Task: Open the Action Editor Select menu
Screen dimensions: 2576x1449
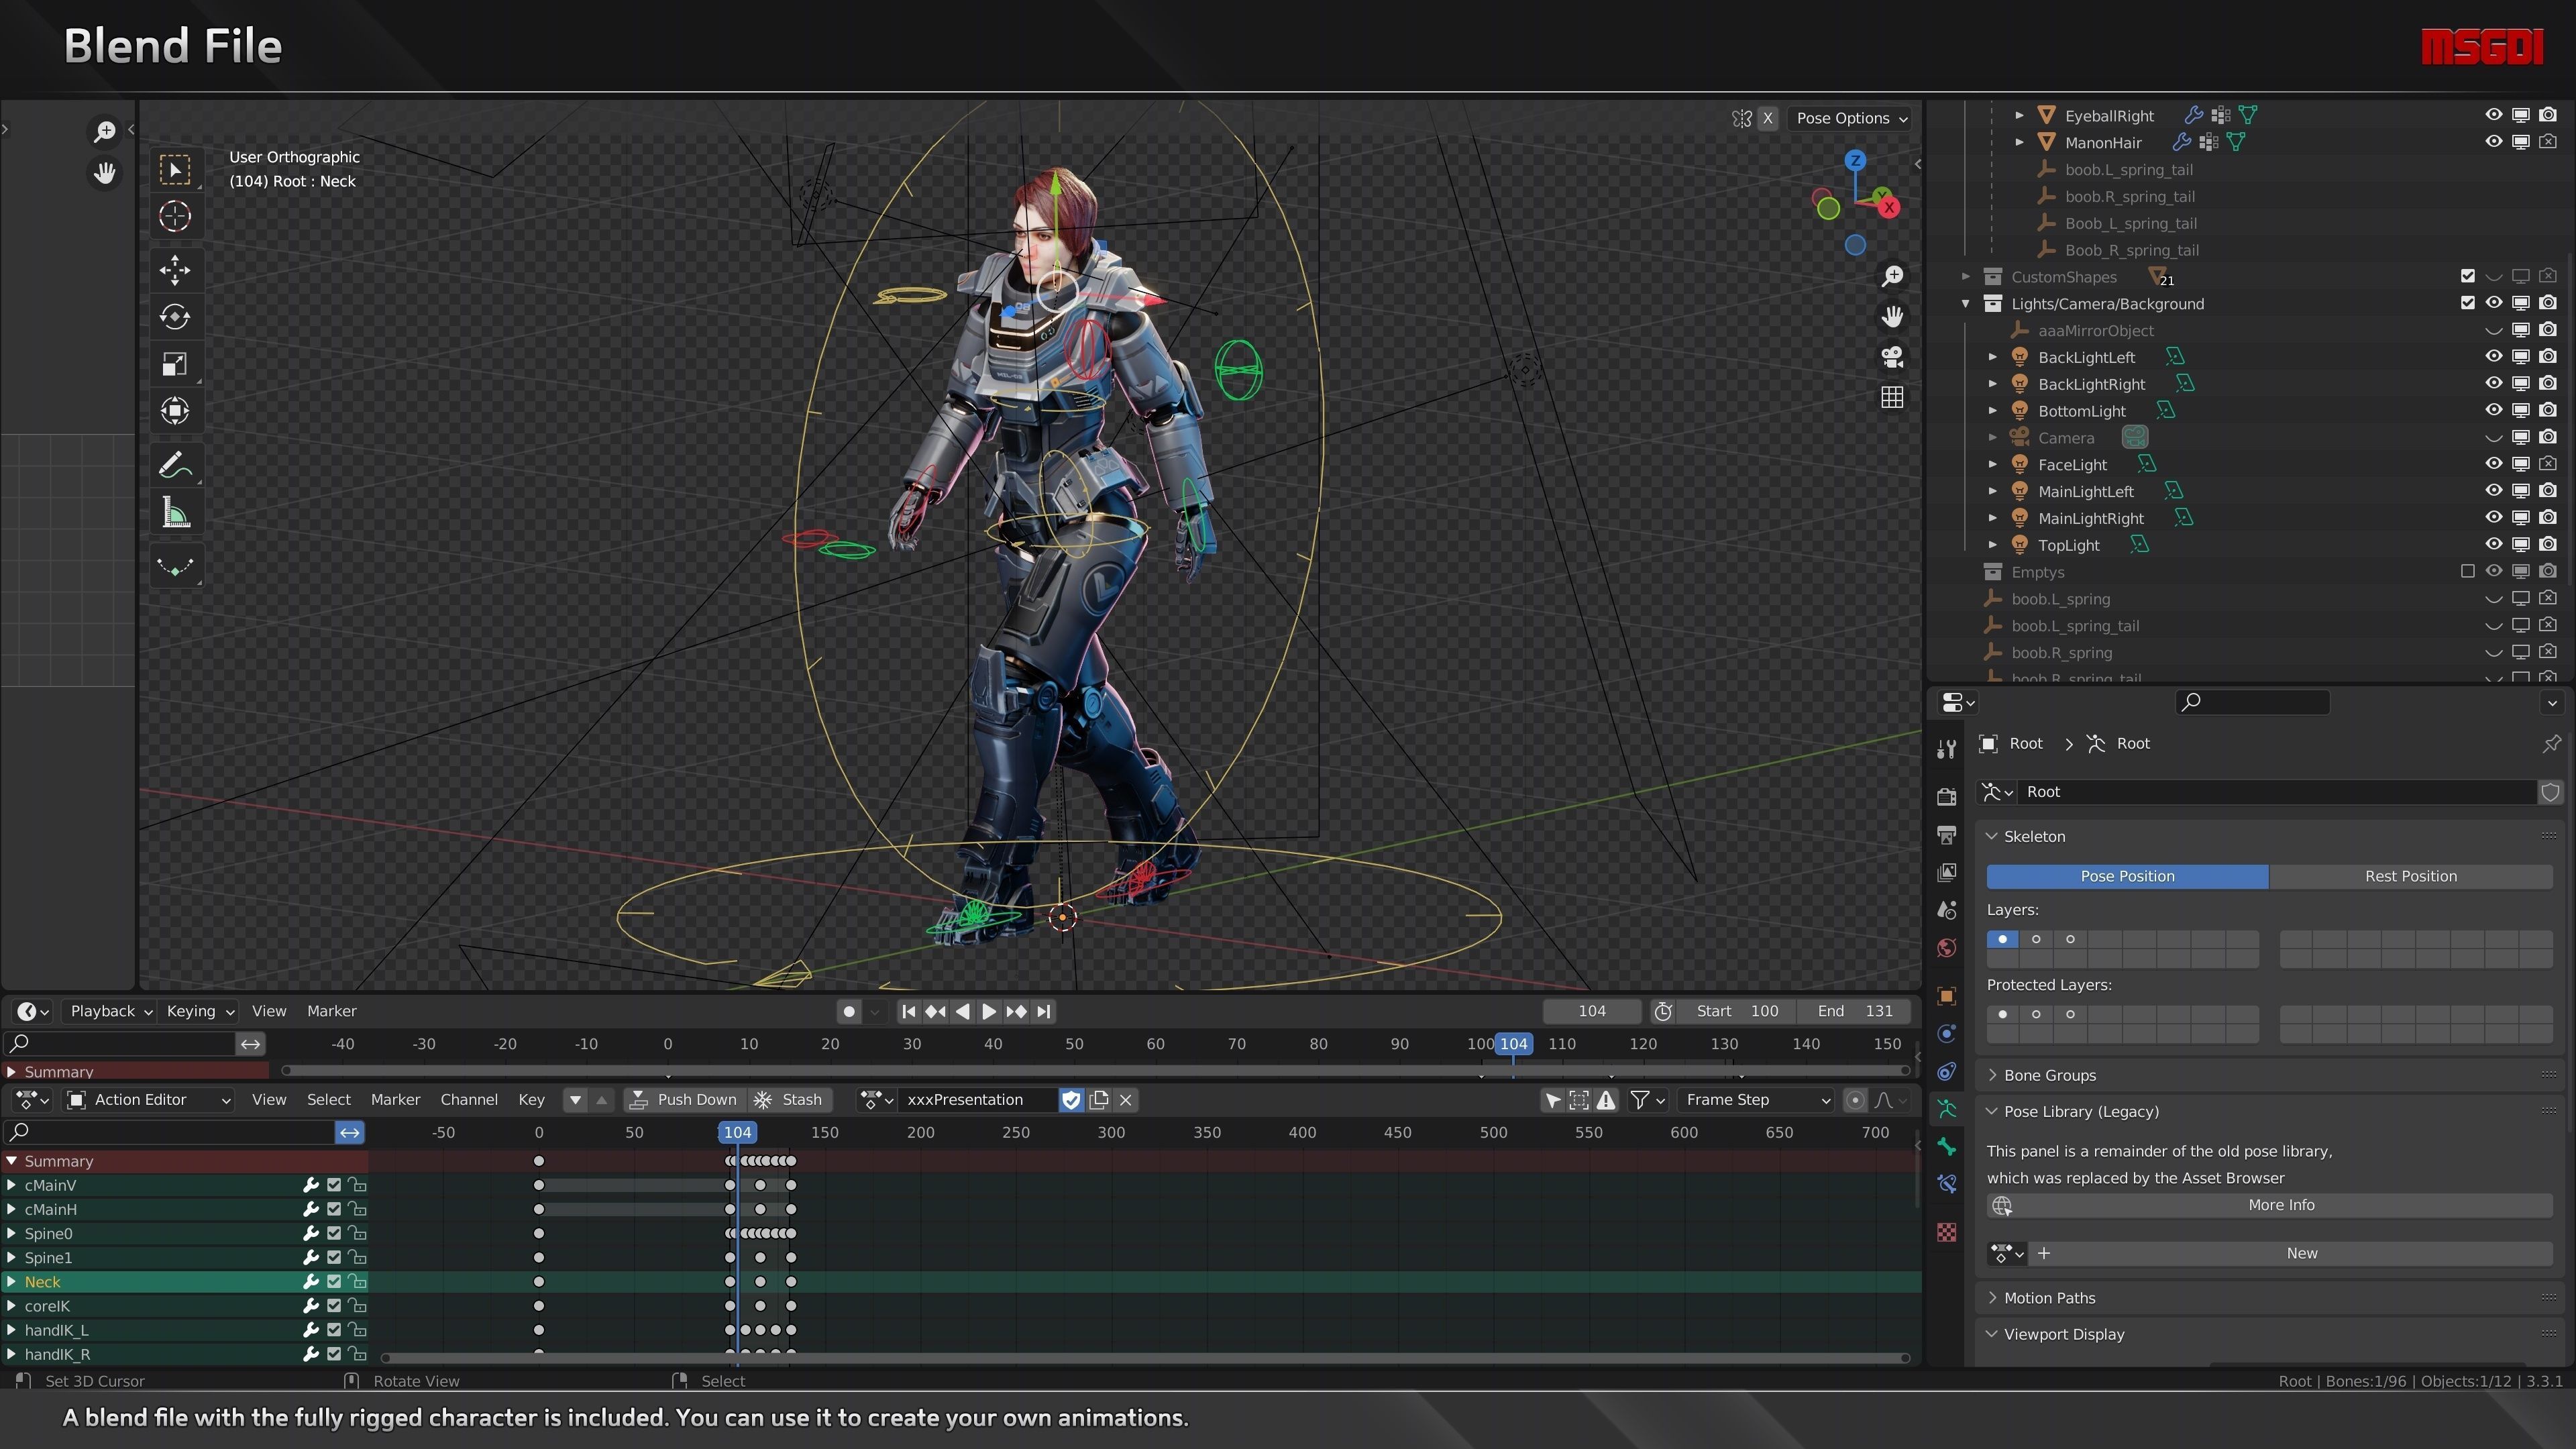Action: click(328, 1100)
